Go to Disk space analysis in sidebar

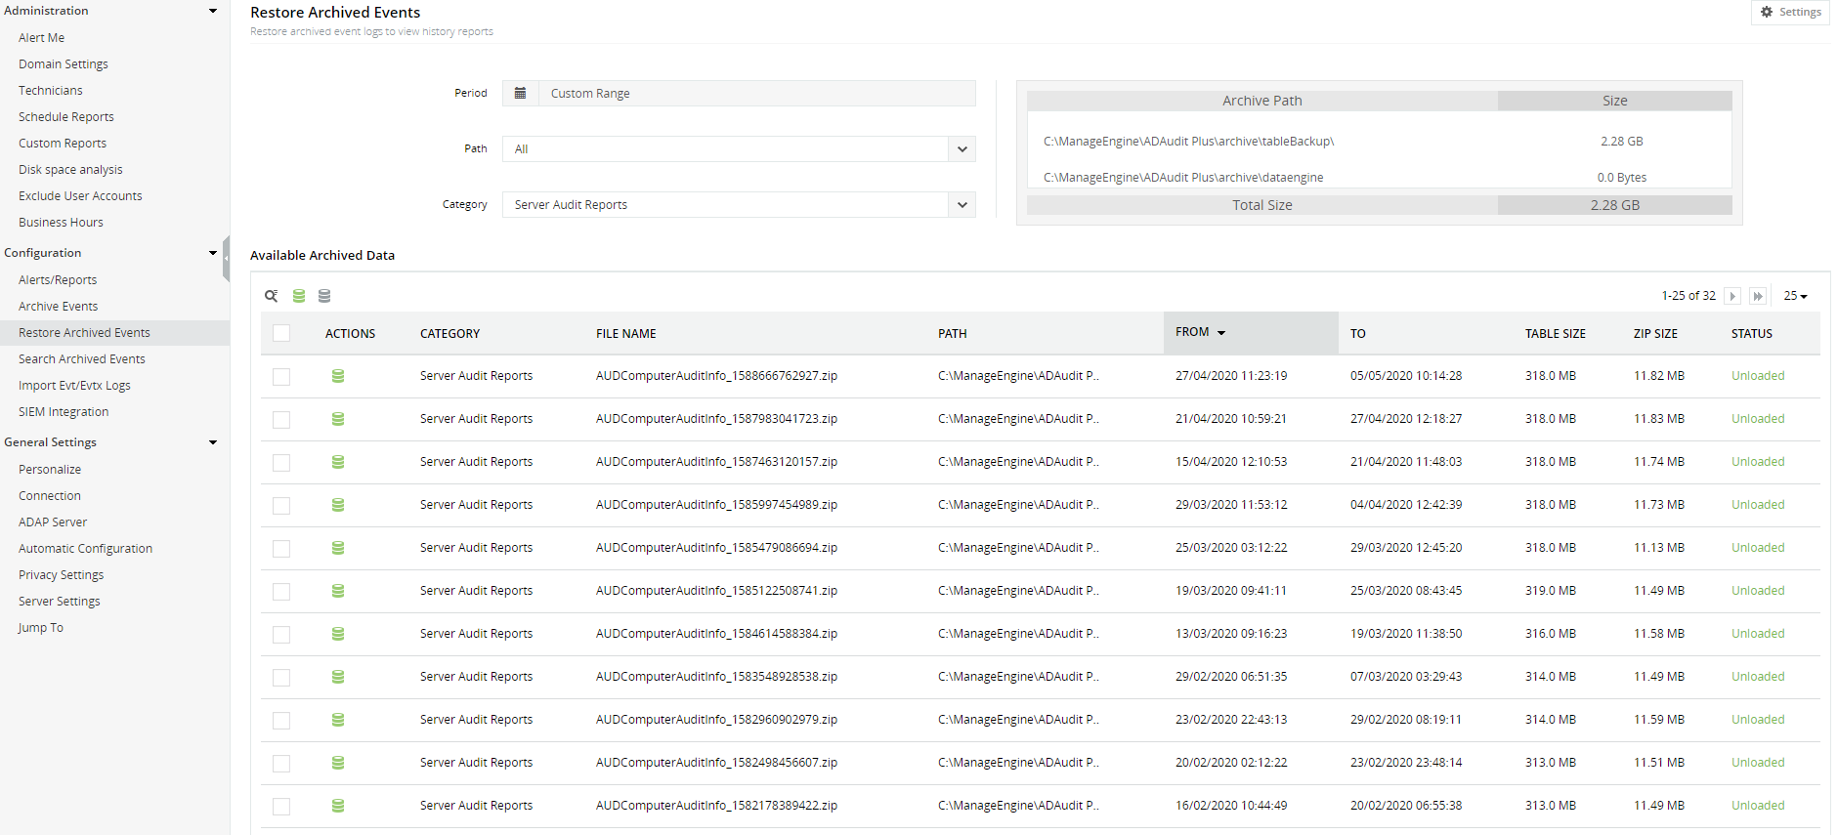(70, 170)
